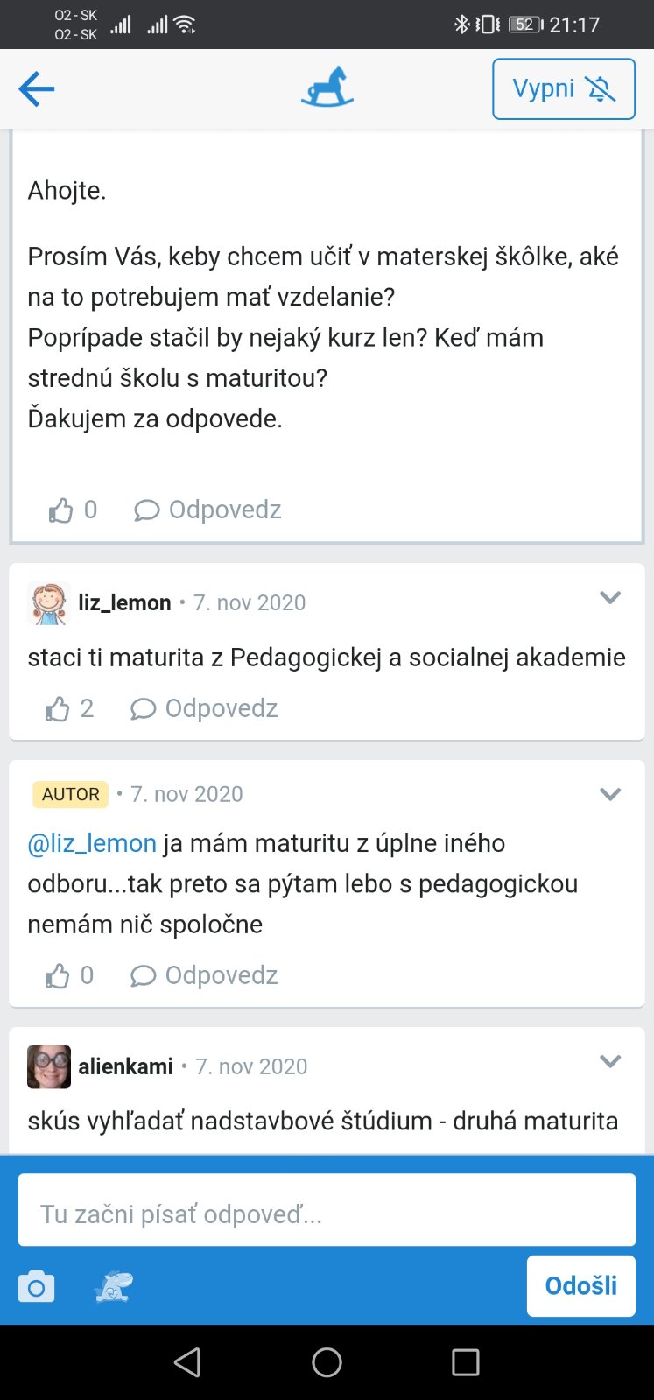Expand options chevron on AUTOR comment

pyautogui.click(x=610, y=794)
